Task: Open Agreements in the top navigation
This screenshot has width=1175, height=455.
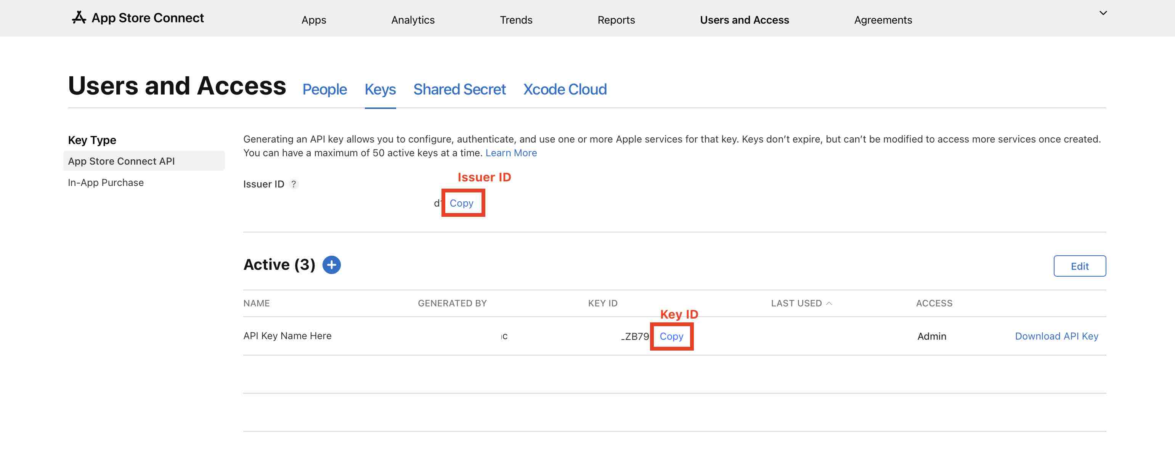Action: [x=883, y=20]
